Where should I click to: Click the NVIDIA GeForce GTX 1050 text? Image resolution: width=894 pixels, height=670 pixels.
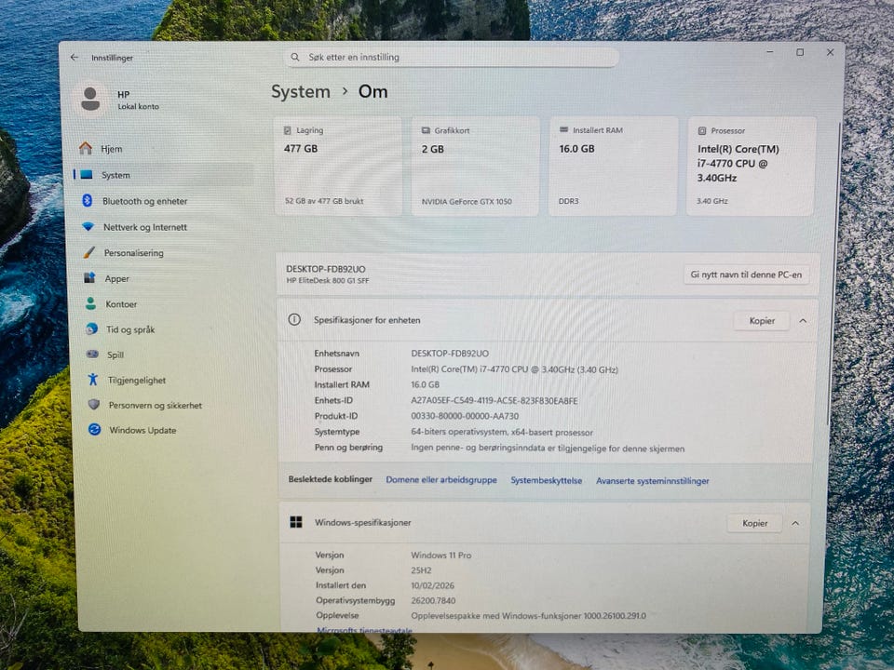(x=467, y=202)
